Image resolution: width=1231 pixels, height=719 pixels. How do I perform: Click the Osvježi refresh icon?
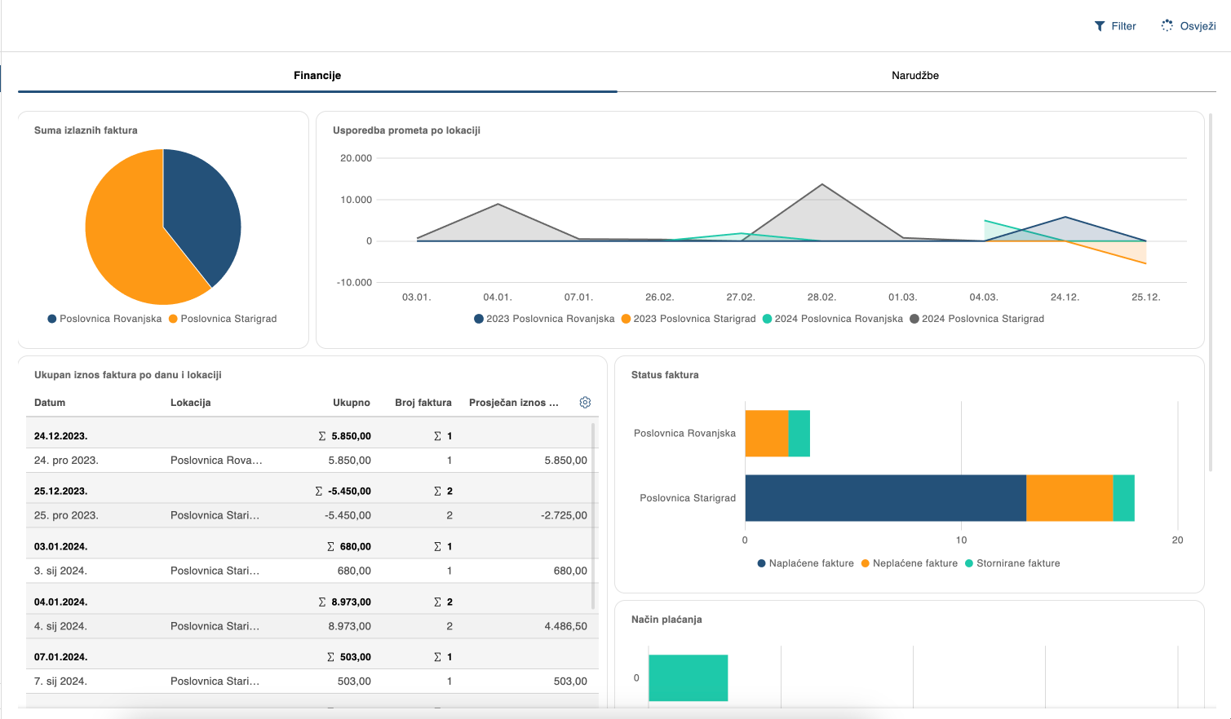pyautogui.click(x=1167, y=26)
